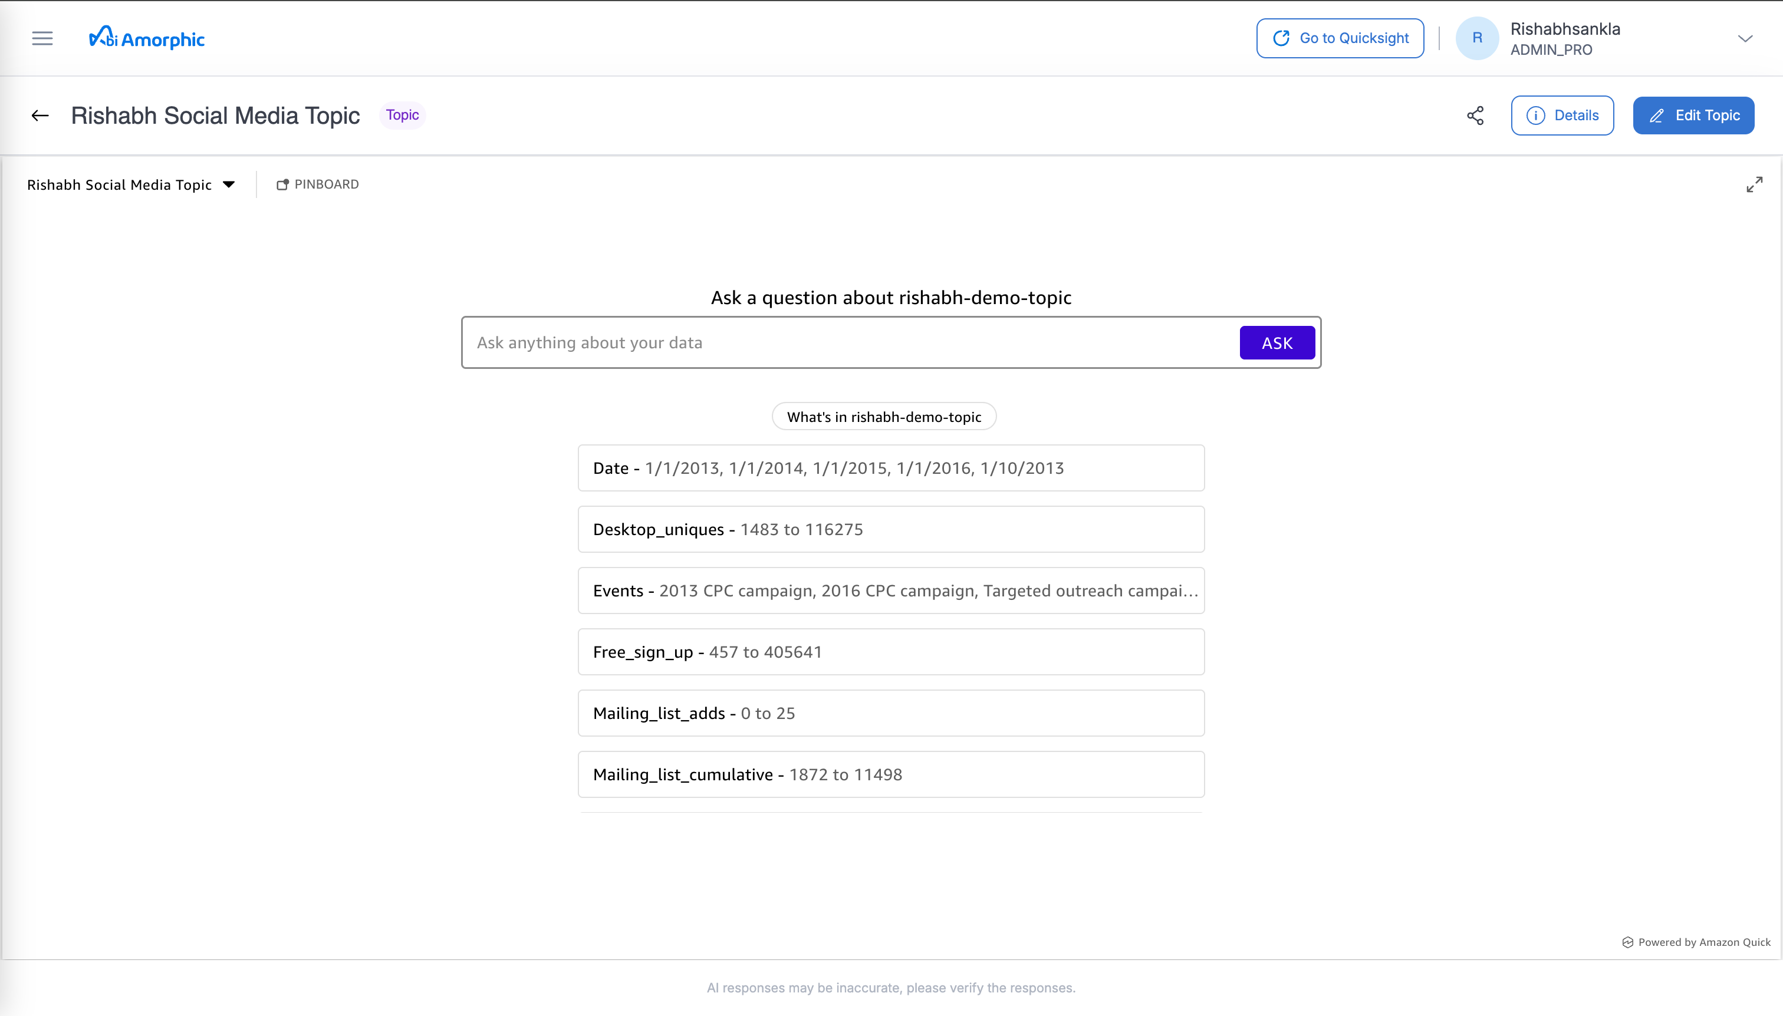Open the share options for this topic
1783x1016 pixels.
pyautogui.click(x=1475, y=115)
